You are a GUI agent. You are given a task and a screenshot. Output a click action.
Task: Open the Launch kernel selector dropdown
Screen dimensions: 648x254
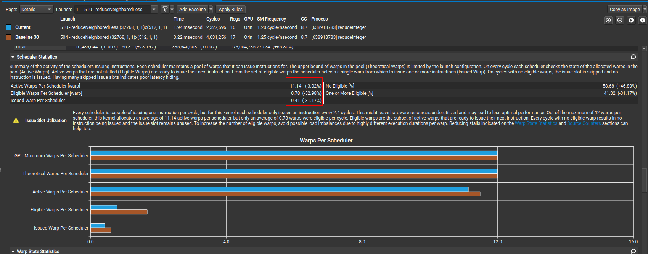pyautogui.click(x=154, y=9)
